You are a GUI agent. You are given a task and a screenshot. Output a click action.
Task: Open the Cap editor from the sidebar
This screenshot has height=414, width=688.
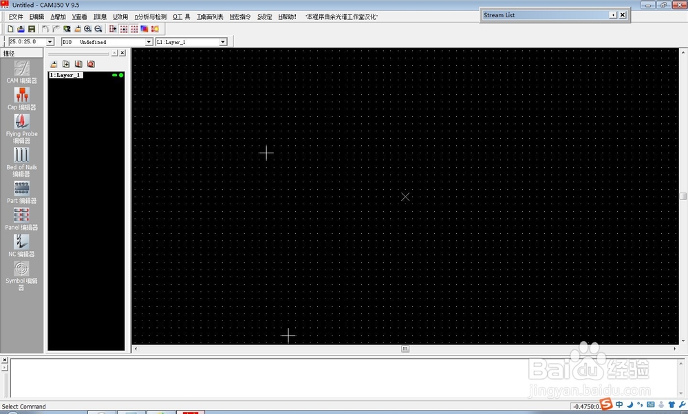[21, 98]
